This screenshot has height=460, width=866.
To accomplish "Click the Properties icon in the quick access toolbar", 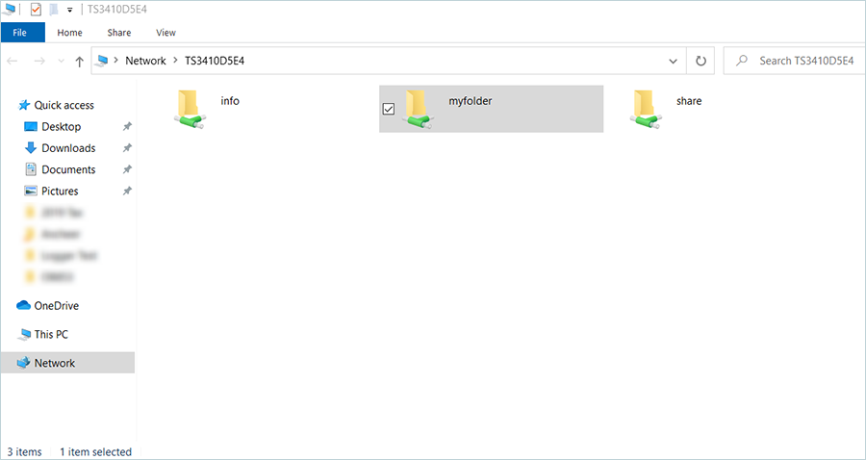I will (36, 10).
